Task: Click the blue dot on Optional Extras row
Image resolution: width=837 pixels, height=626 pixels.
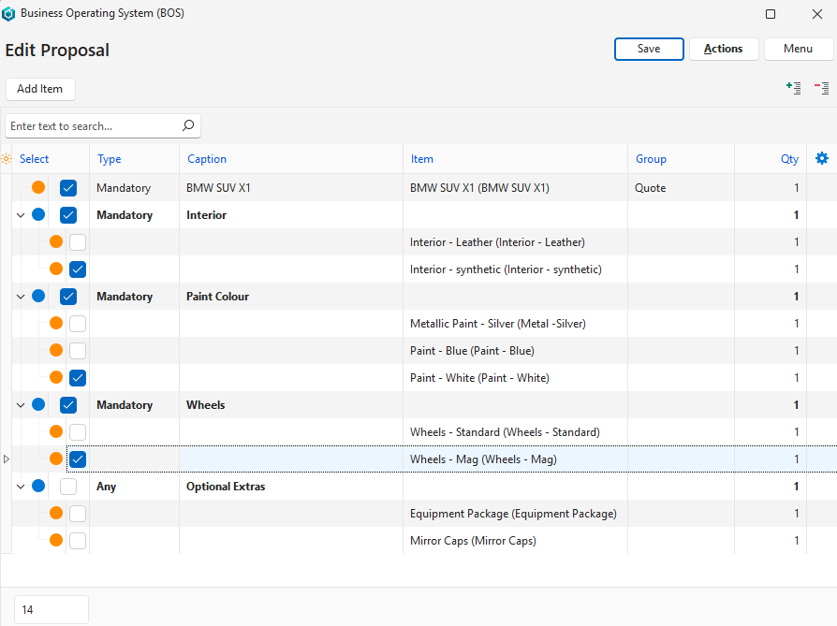Action: point(38,487)
